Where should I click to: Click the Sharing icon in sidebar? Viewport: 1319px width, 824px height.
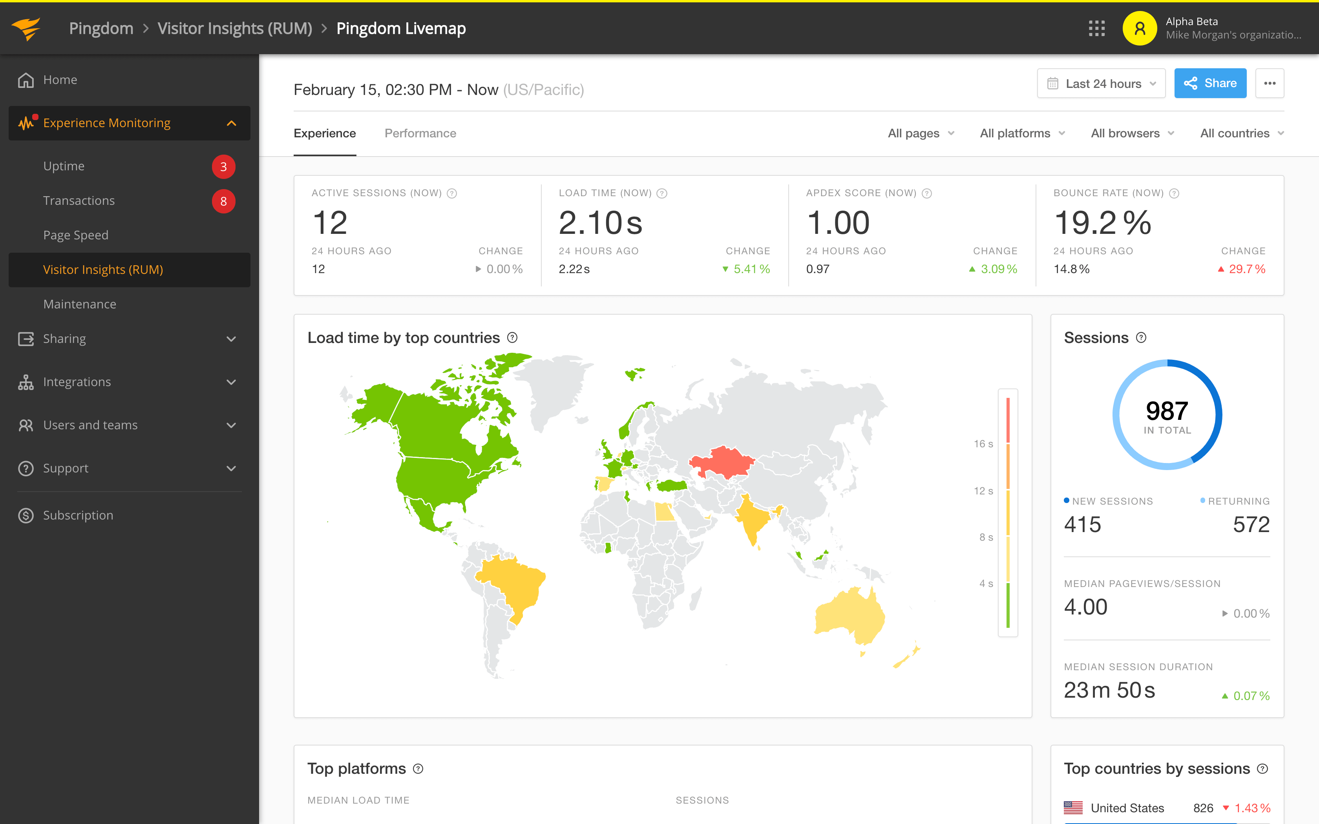(26, 339)
